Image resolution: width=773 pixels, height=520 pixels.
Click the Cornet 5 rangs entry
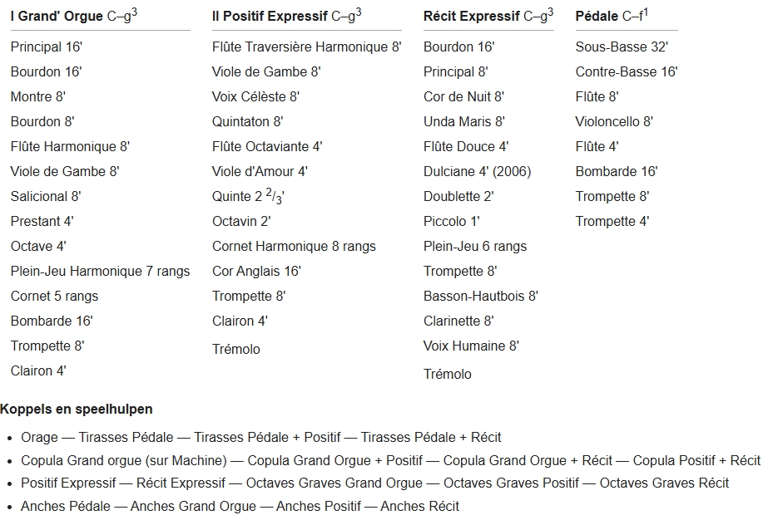(x=54, y=297)
